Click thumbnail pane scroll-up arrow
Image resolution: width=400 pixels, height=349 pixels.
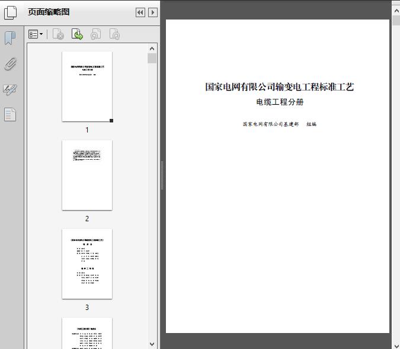click(x=152, y=49)
